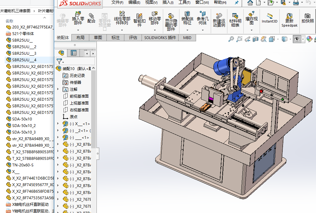Switch to the MBD tab

(x=187, y=38)
